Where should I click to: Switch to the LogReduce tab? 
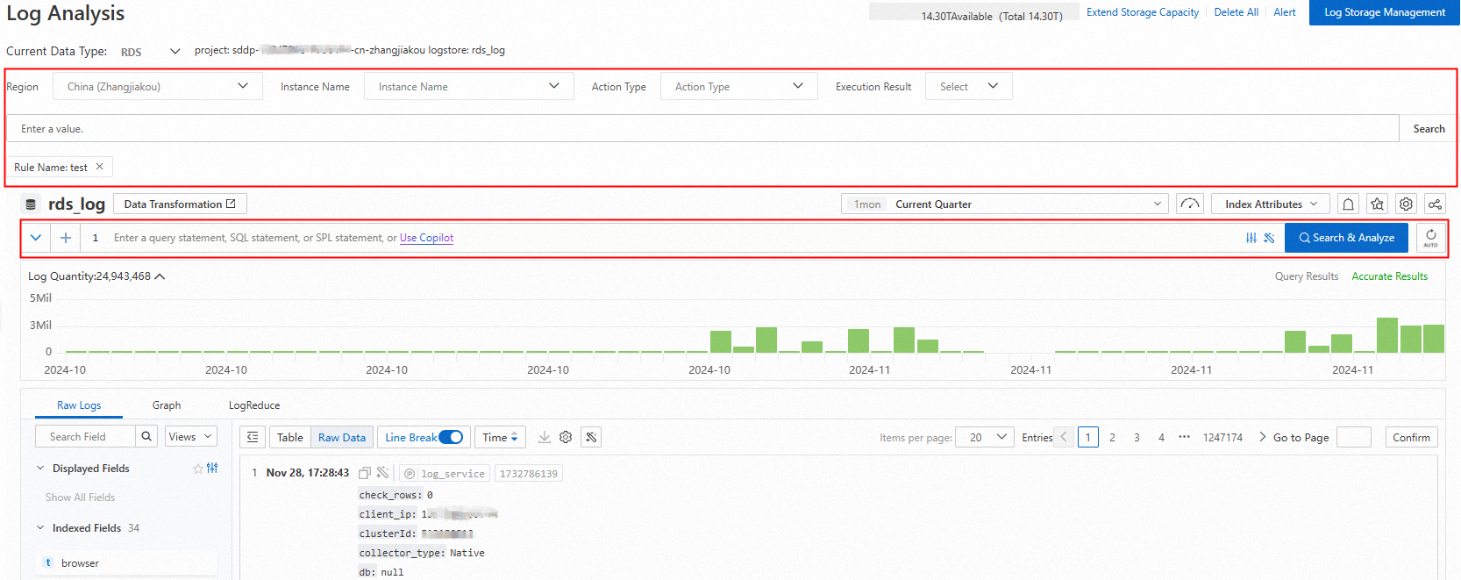click(254, 405)
